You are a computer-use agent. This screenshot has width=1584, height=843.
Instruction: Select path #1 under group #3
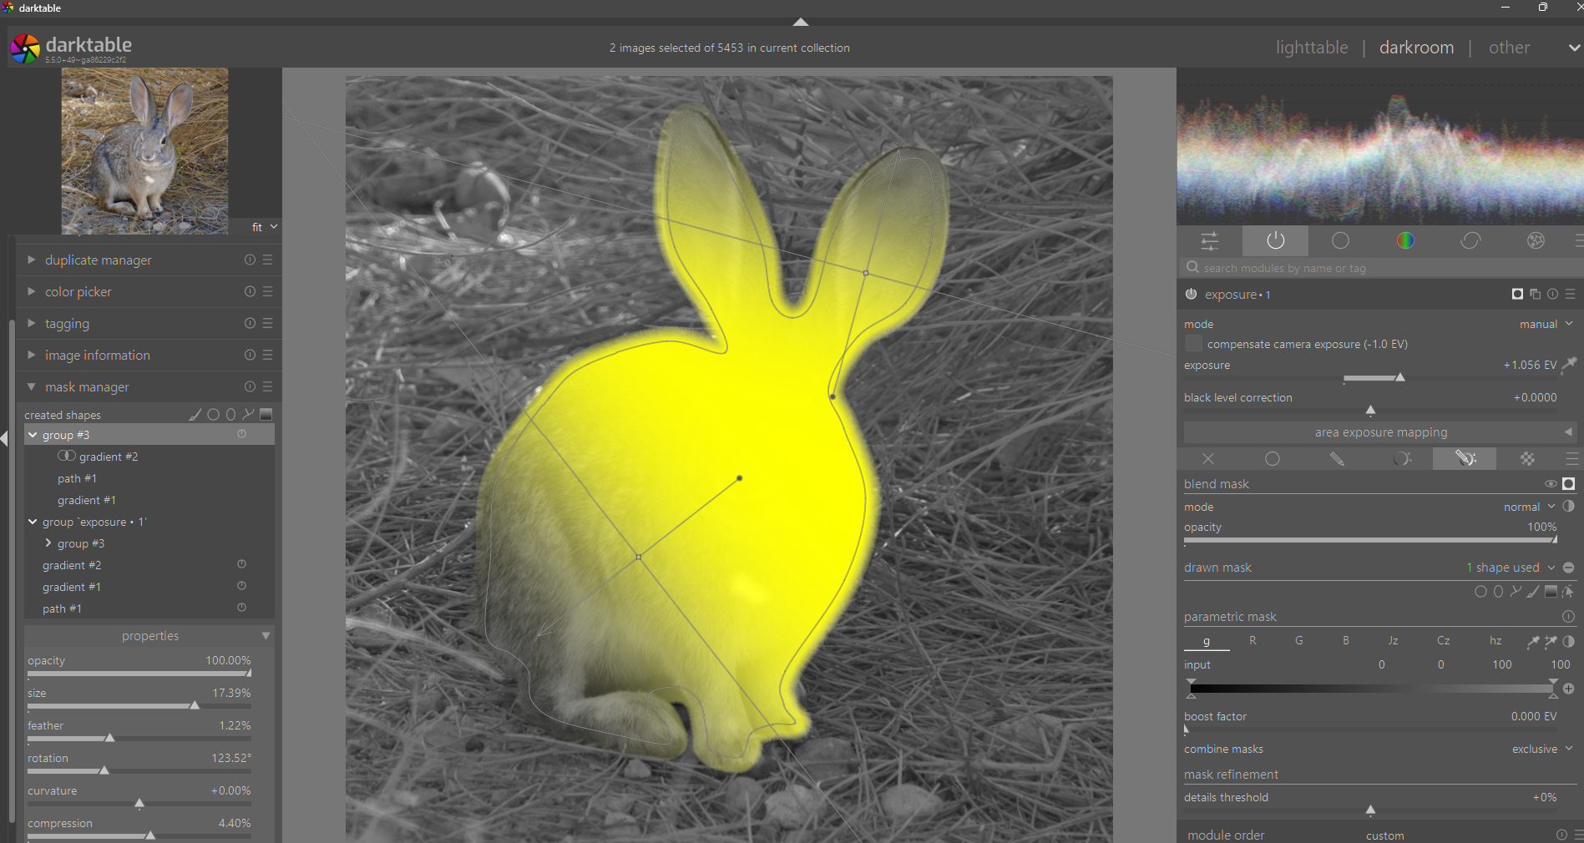77,479
